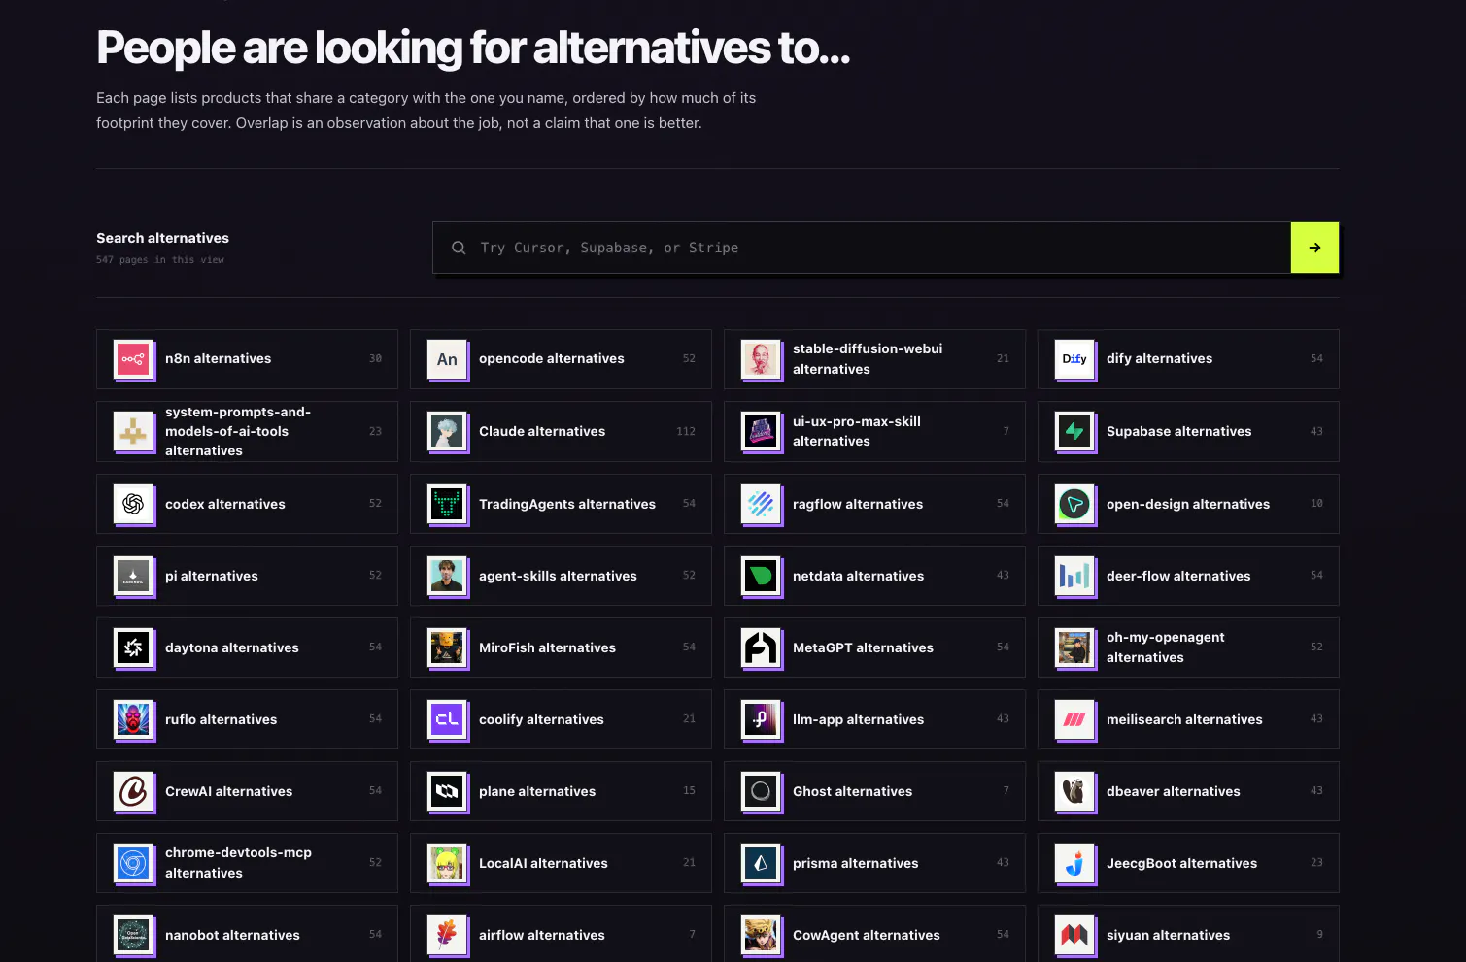Image resolution: width=1466 pixels, height=962 pixels.
Task: Open oh-my-openagent alternatives link
Action: [1188, 647]
